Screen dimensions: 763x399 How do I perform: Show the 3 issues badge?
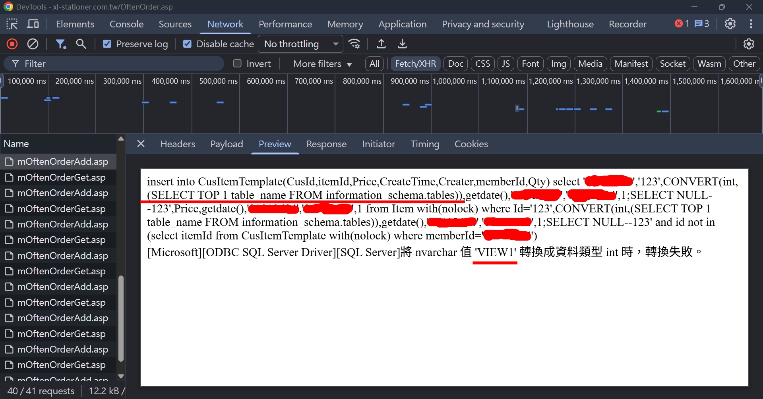(702, 24)
